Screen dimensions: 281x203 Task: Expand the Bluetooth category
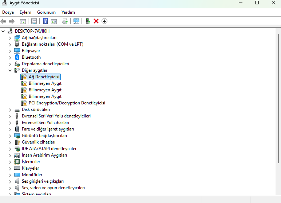(x=10, y=58)
